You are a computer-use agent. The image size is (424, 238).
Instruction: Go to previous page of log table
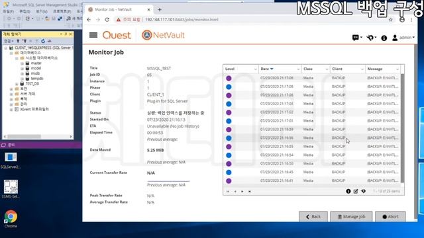point(235,191)
